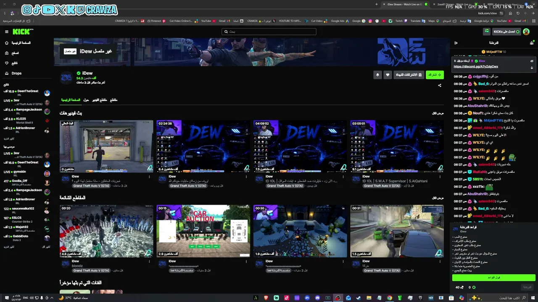Open Brave browser in taskbar
The height and width of the screenshot is (302, 538).
266,298
